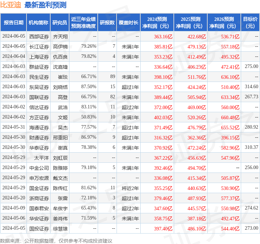Click 316.32亿 profit value
260x244 pixels.
[163, 138]
